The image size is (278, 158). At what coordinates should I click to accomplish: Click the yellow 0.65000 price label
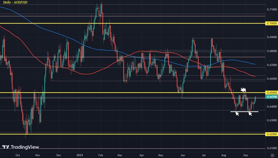click(x=271, y=93)
